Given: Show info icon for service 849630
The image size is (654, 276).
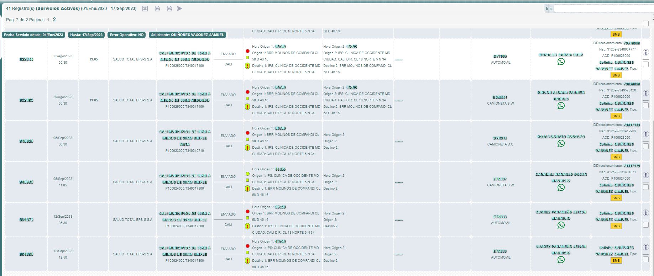Looking at the screenshot, I should click(645, 175).
